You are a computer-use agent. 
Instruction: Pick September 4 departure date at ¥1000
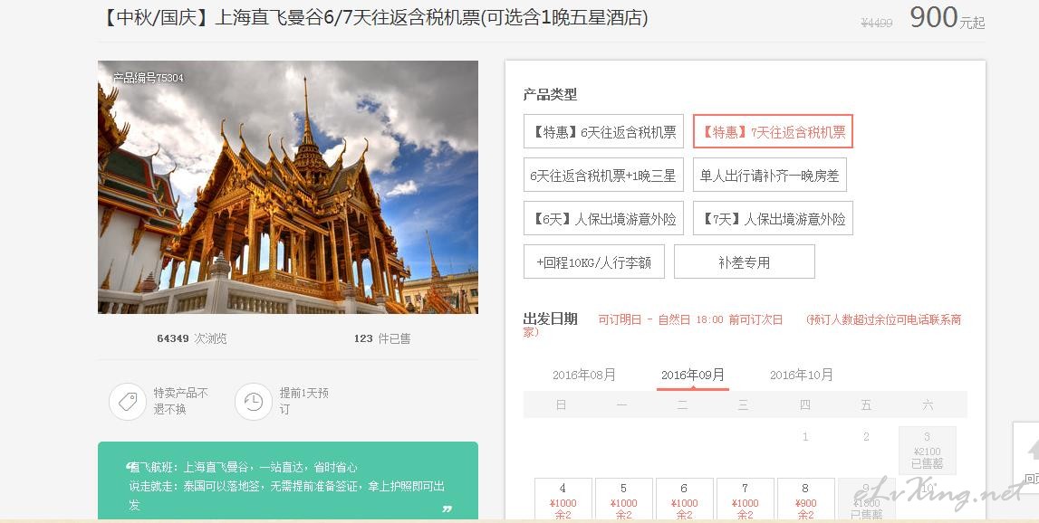click(x=563, y=499)
